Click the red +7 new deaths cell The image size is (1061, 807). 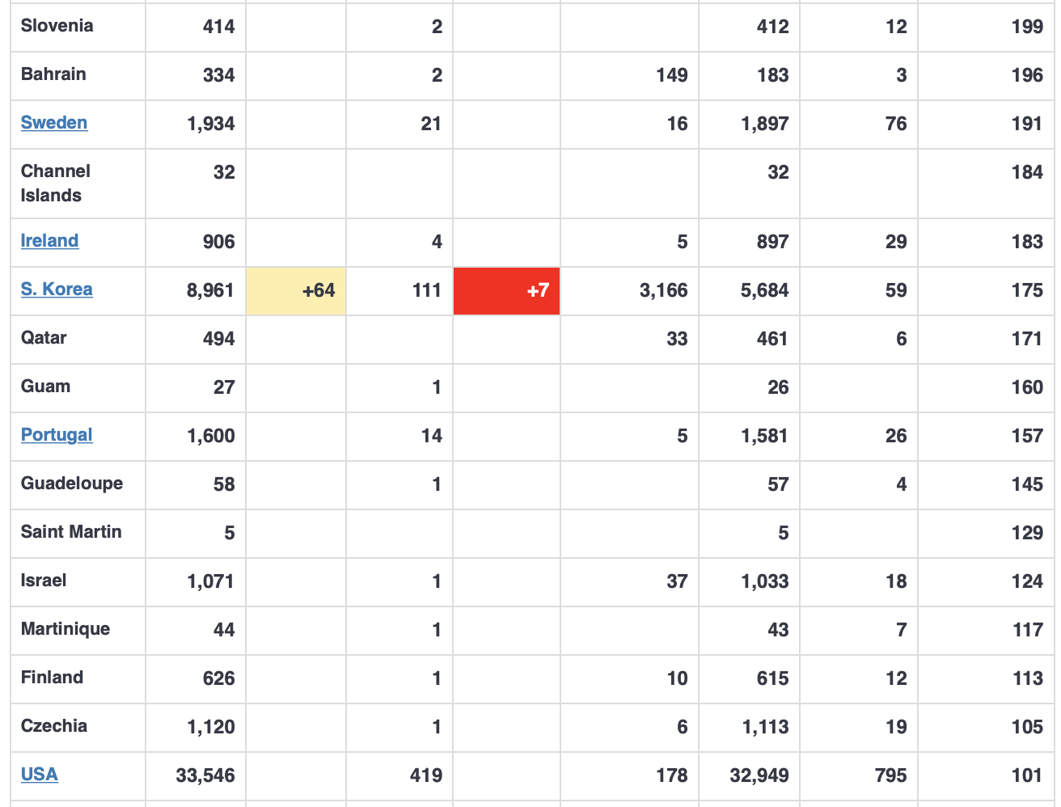(506, 290)
